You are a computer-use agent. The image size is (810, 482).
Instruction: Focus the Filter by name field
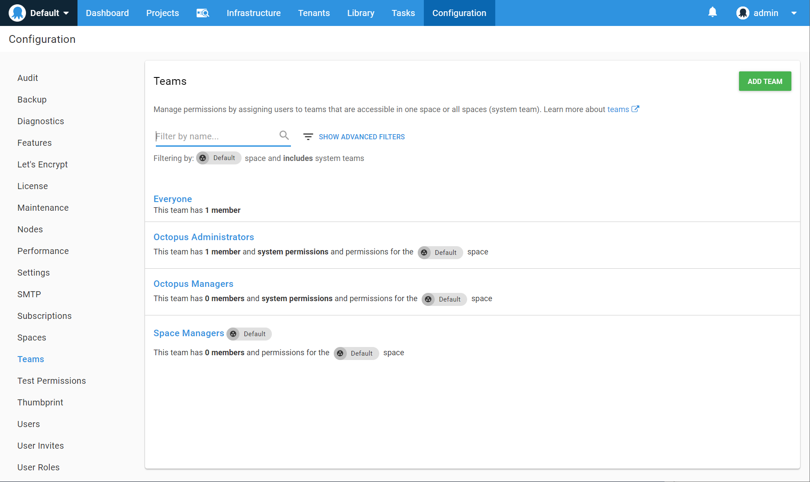[x=215, y=136]
